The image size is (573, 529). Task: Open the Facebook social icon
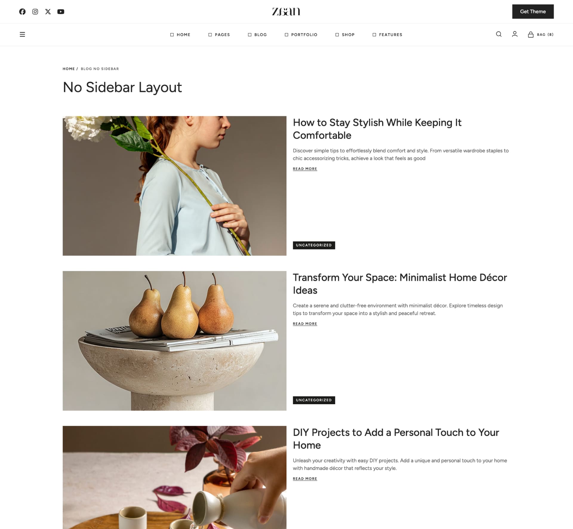point(22,12)
